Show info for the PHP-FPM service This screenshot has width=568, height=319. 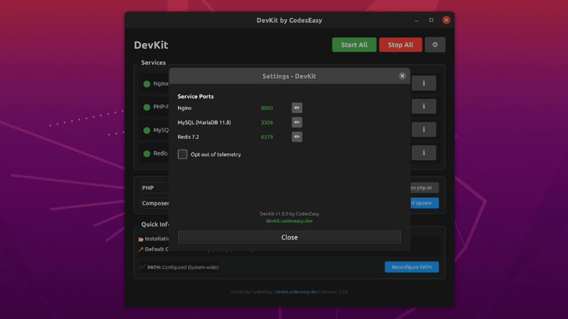[424, 106]
